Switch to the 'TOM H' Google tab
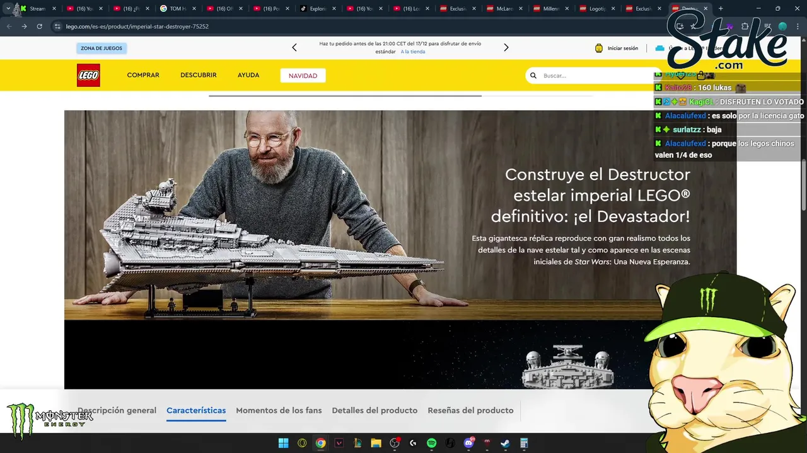Image resolution: width=807 pixels, height=453 pixels. pos(178,9)
